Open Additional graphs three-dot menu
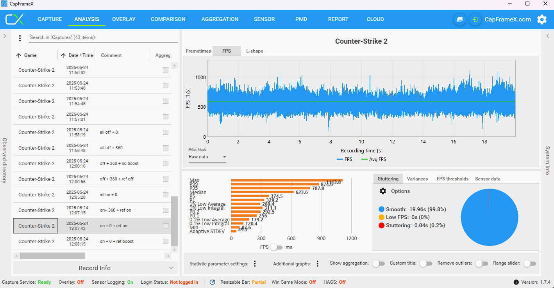 coord(318,264)
